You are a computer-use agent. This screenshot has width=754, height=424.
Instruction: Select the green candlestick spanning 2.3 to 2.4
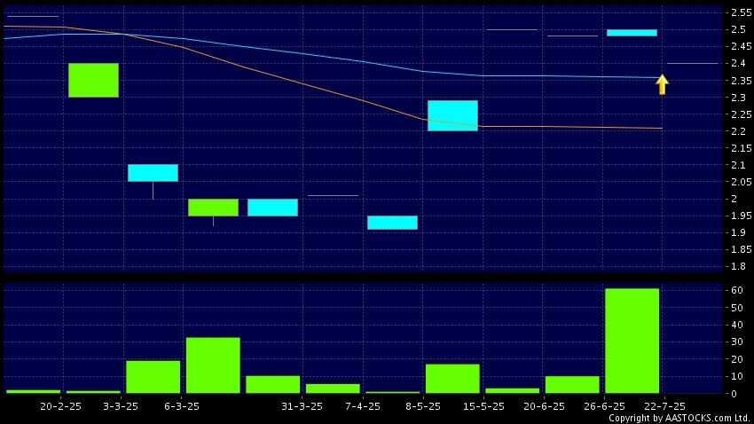click(x=93, y=81)
